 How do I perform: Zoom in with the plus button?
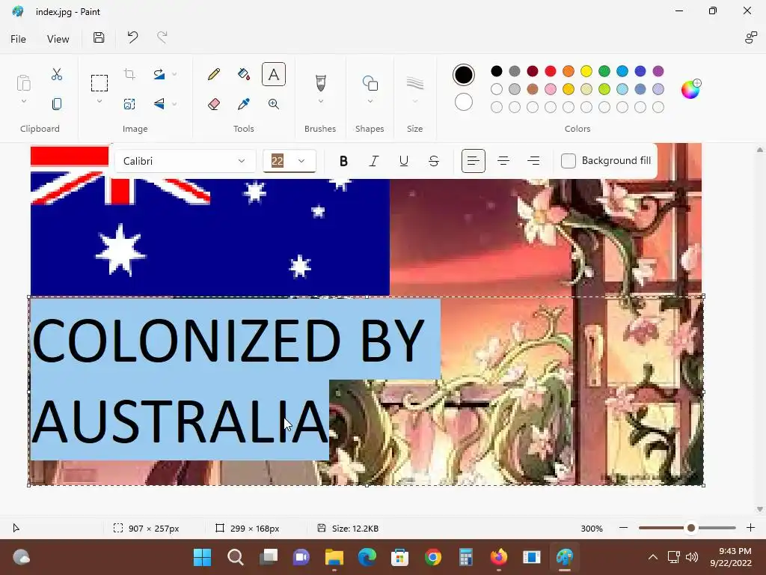pos(750,528)
